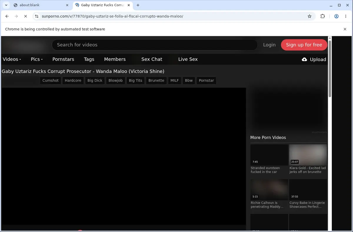This screenshot has width=353, height=232.
Task: Click the Upload cloud icon
Action: pyautogui.click(x=304, y=59)
